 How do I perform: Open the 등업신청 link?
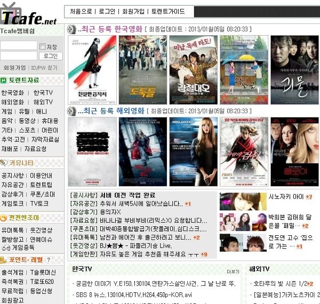point(41,291)
